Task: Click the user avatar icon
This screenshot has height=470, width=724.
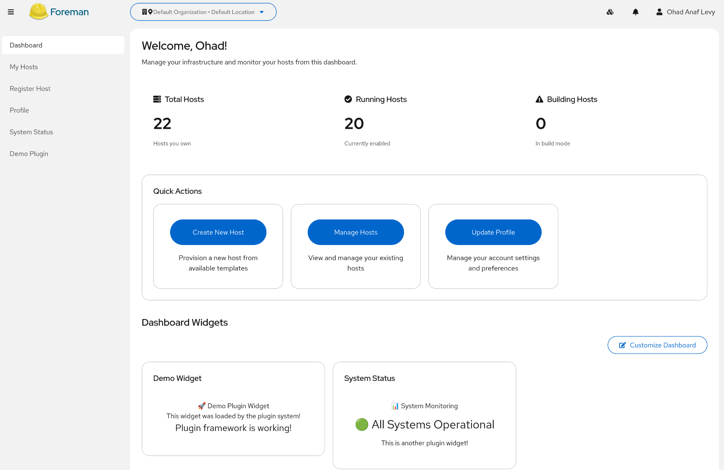Action: [659, 12]
